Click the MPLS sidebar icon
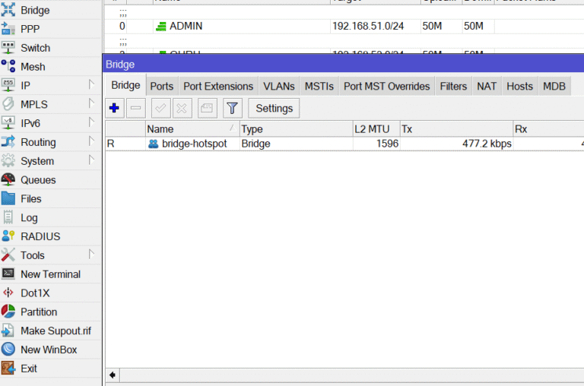Screen dimensions: 584x386 click(x=8, y=104)
